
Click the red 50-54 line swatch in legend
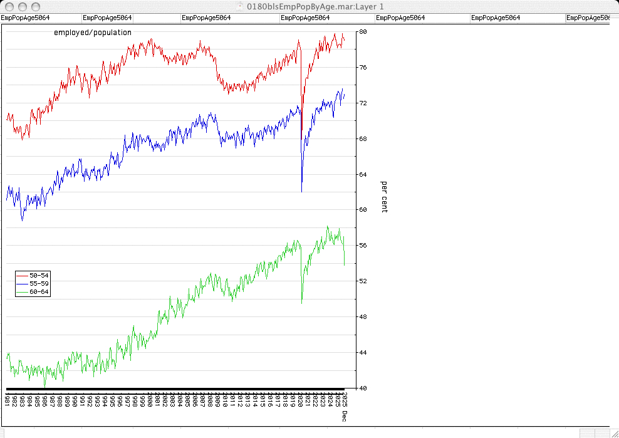tap(23, 276)
